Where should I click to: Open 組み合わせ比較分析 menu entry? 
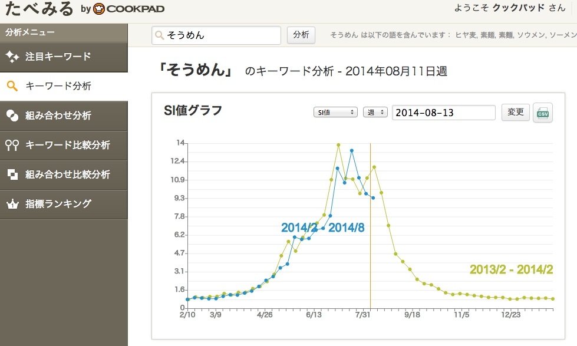pyautogui.click(x=64, y=174)
